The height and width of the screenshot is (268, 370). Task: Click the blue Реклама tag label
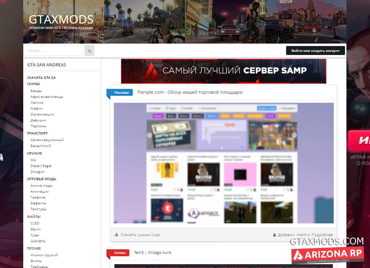point(121,92)
